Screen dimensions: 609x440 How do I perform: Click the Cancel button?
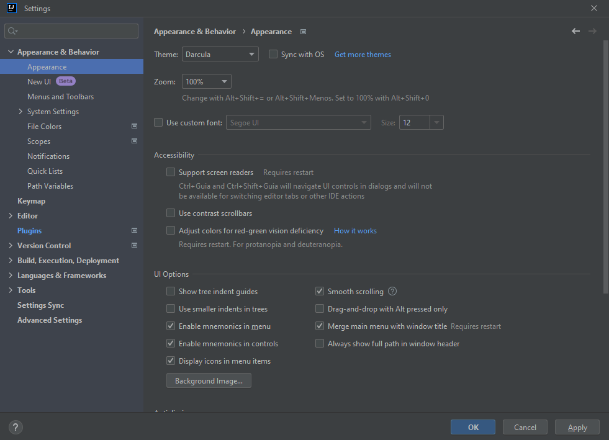(x=525, y=427)
